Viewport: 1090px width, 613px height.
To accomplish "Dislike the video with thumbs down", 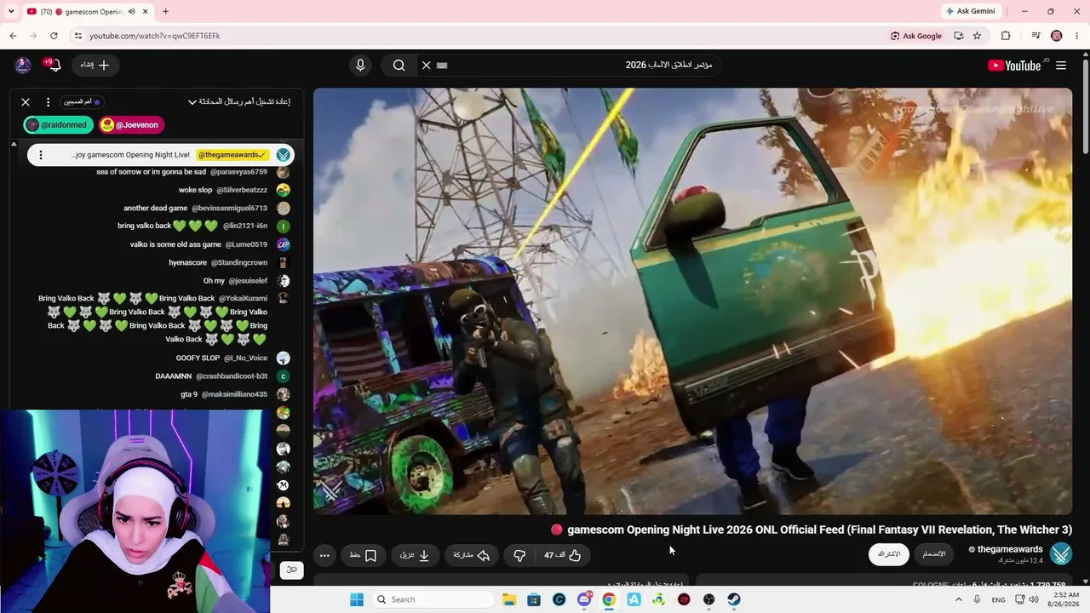I will (519, 555).
